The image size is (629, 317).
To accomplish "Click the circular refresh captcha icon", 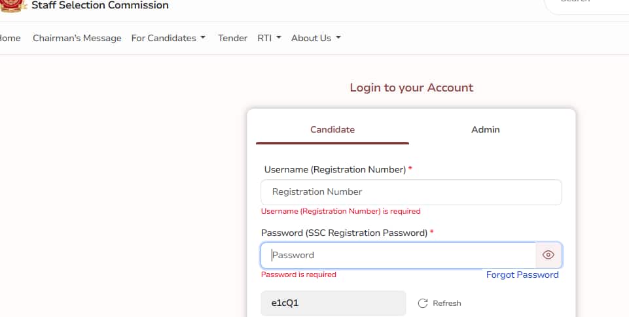I will [423, 303].
